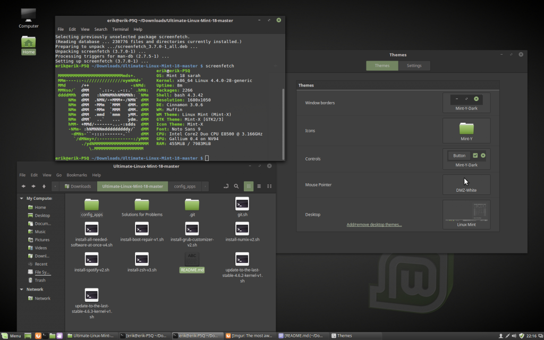
Task: Select the radio button in the Controls preview
Action: [483, 156]
